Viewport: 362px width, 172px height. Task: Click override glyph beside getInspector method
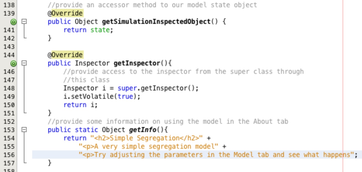(x=13, y=63)
